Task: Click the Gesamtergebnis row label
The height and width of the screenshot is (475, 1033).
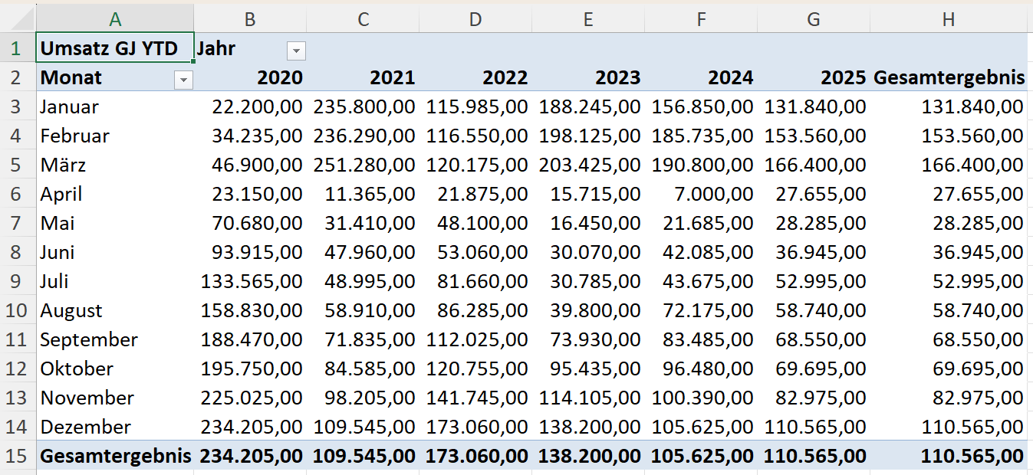Action: coord(115,456)
